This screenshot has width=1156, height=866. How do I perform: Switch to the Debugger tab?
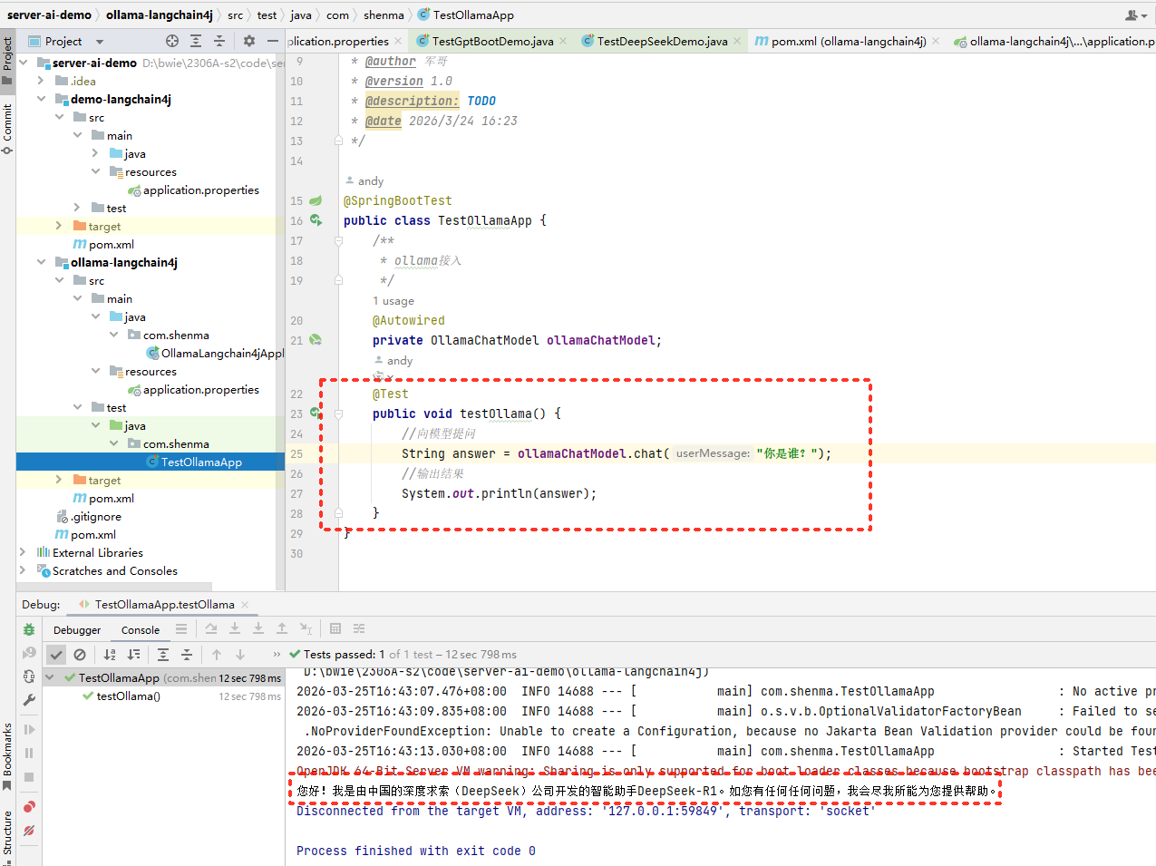click(77, 630)
